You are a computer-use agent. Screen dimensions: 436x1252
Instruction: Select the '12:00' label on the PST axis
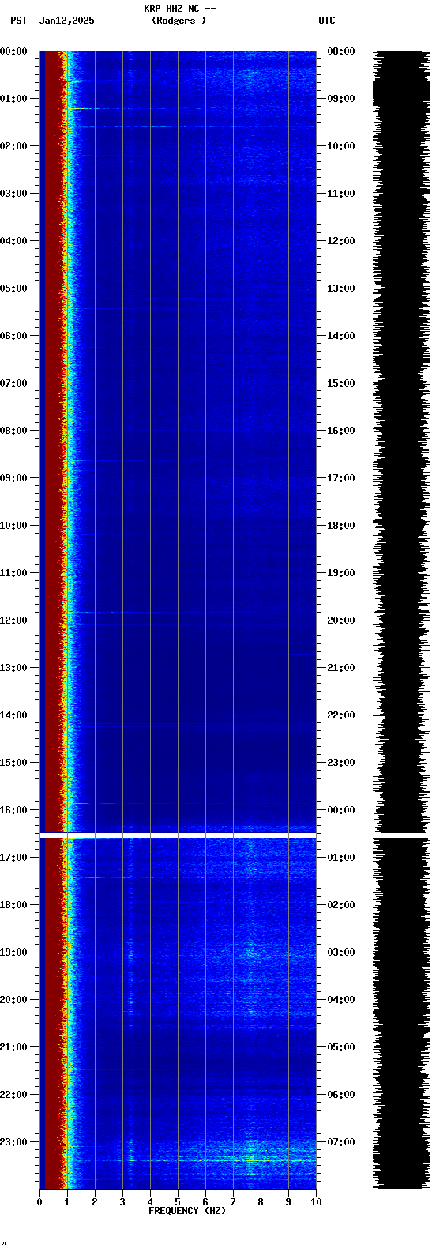pyautogui.click(x=13, y=620)
